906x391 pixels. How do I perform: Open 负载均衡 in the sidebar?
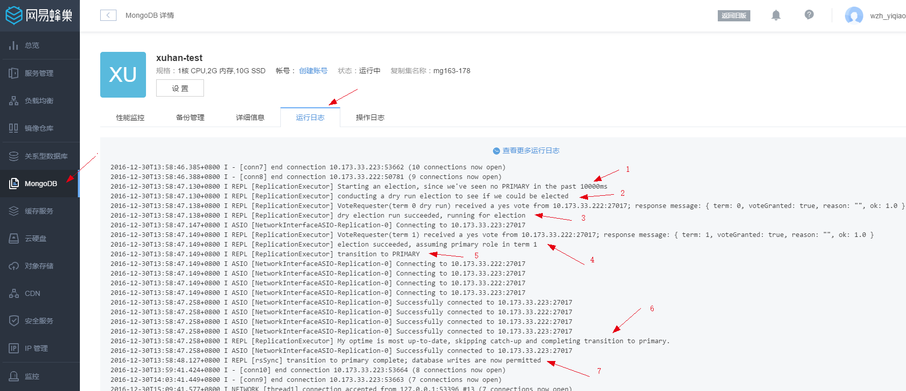[40, 101]
